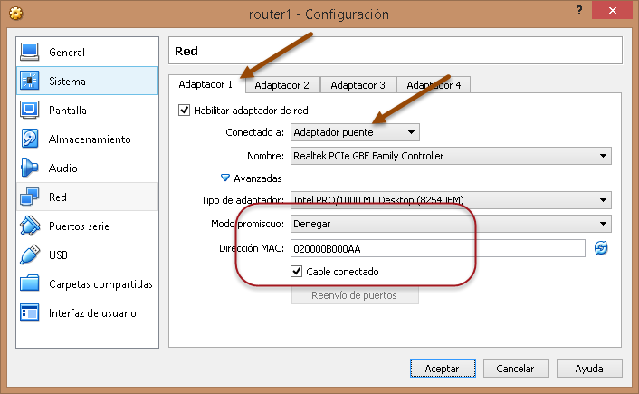
Task: Open the USB settings icon
Action: pyautogui.click(x=30, y=255)
